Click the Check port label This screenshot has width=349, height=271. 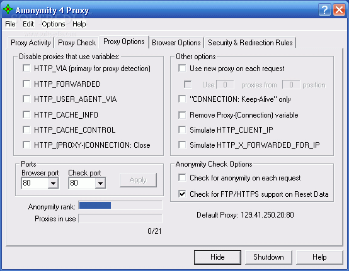(x=84, y=173)
